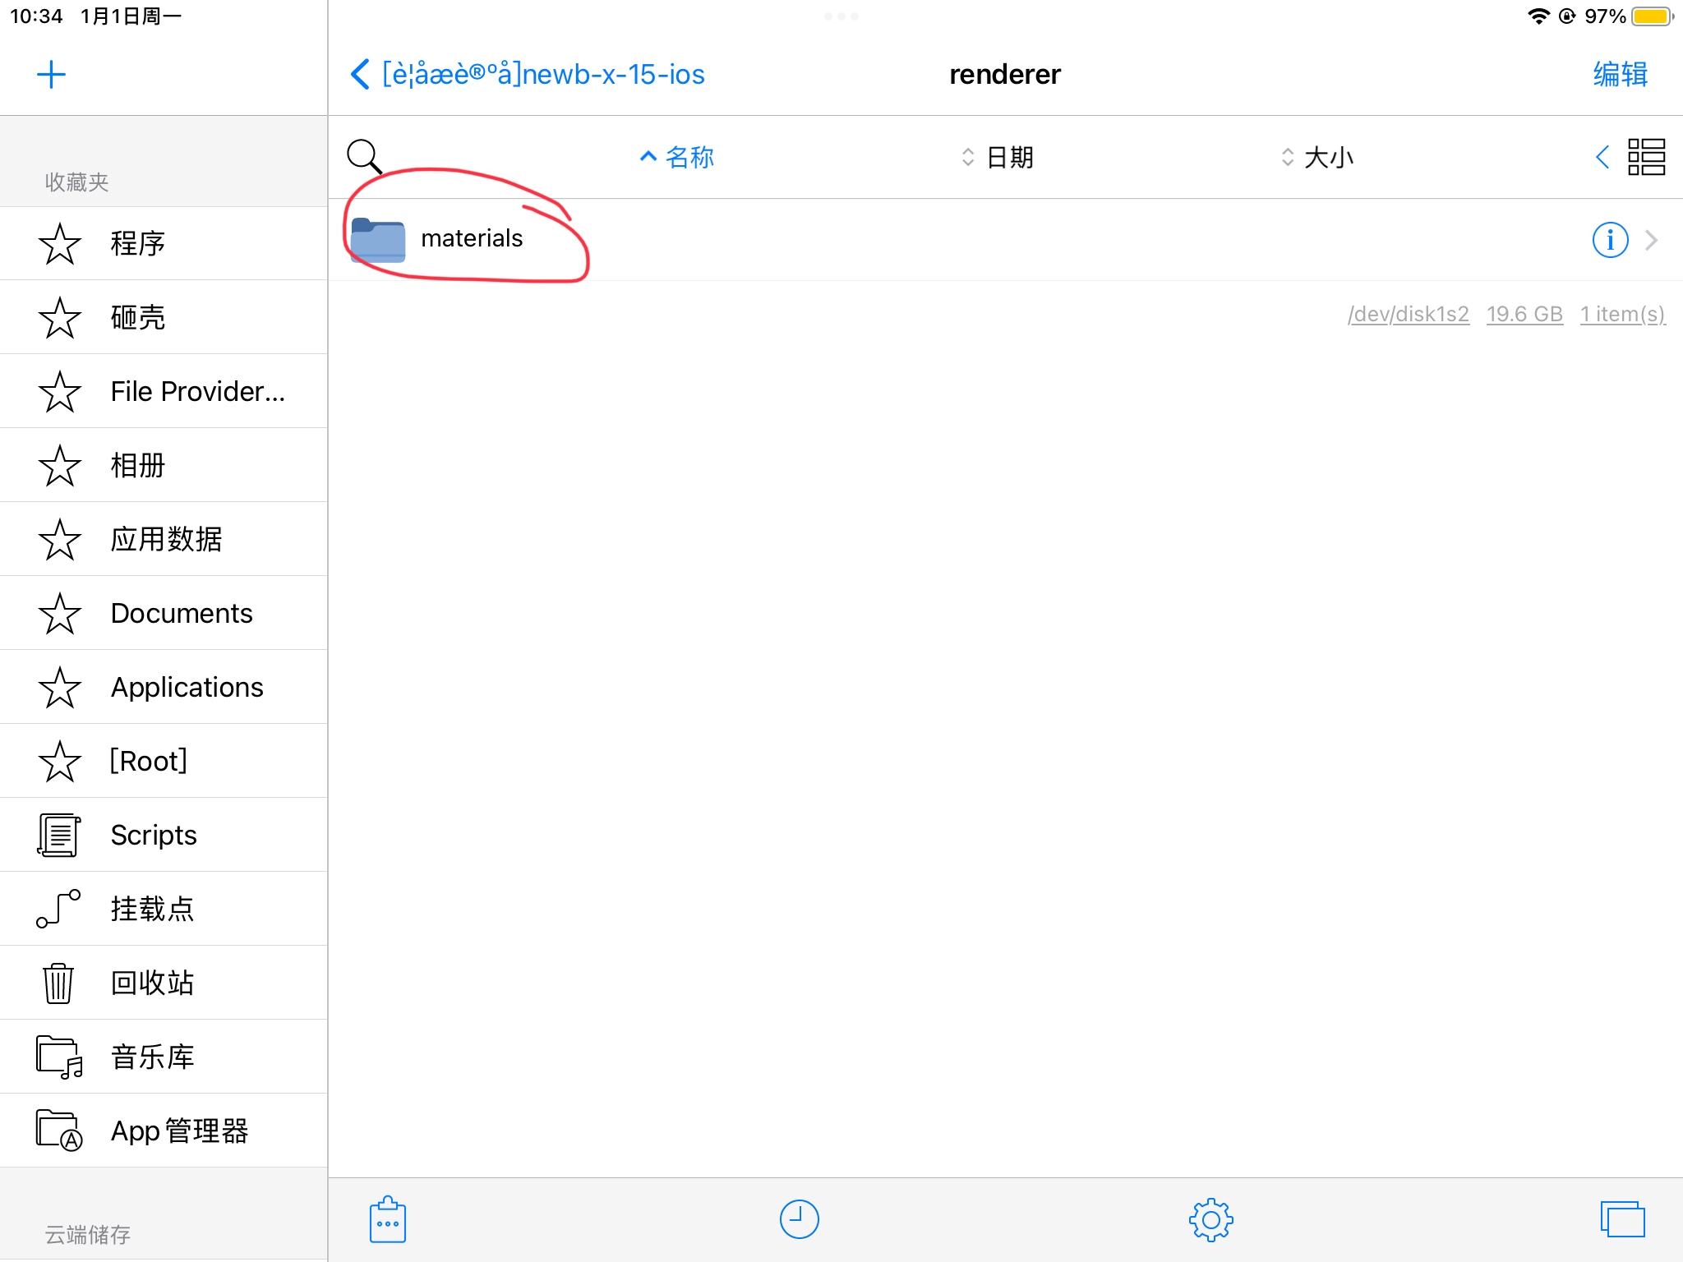1683x1262 pixels.
Task: Collapse columns with the left chevron
Action: 1602,156
